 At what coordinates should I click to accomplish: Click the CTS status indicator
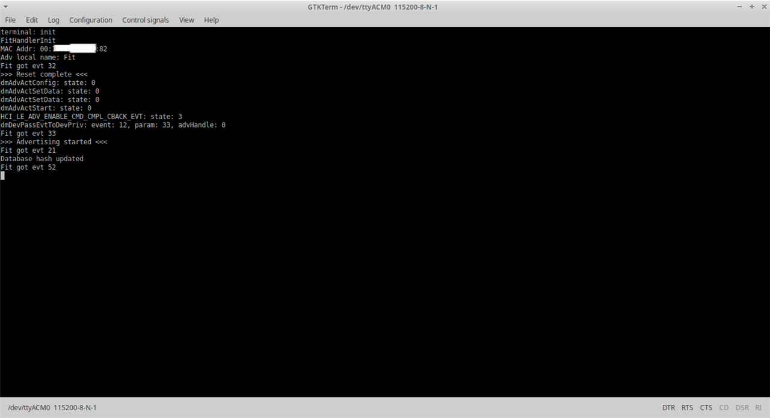[x=706, y=408]
